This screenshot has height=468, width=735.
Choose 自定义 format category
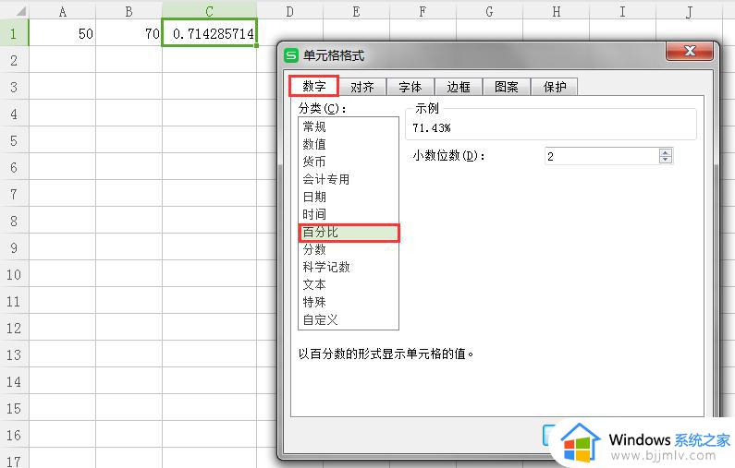pyautogui.click(x=349, y=319)
